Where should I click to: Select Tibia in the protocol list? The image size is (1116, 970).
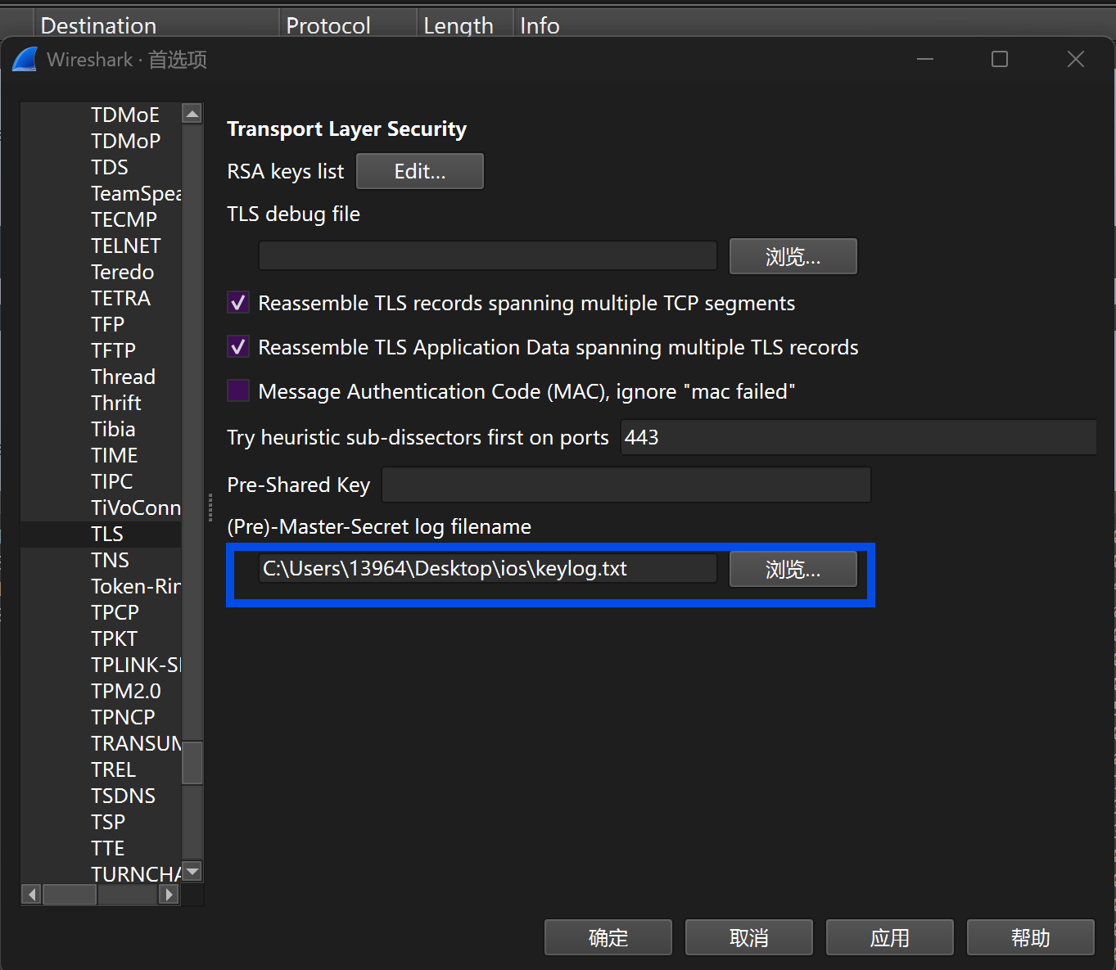113,429
